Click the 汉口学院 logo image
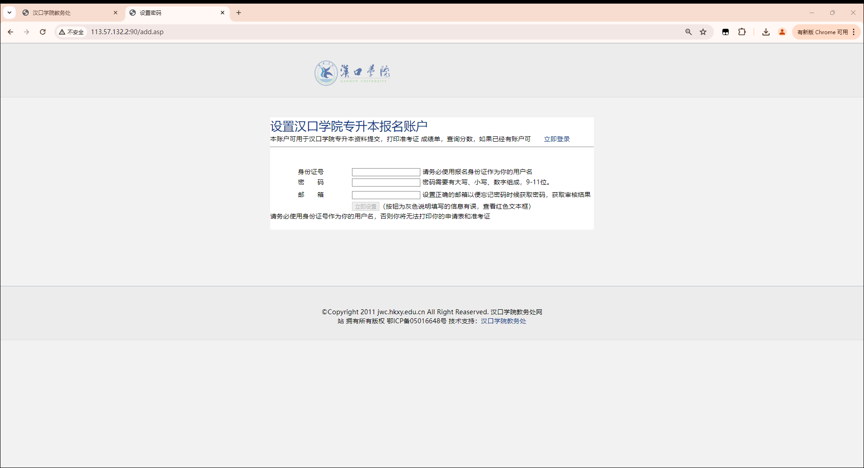864x468 pixels. click(x=352, y=73)
